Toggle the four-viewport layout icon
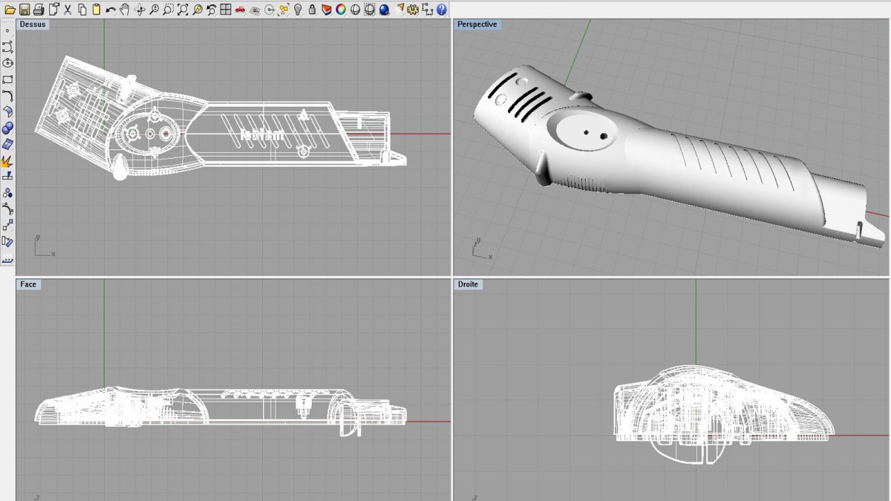The width and height of the screenshot is (891, 501). click(226, 10)
